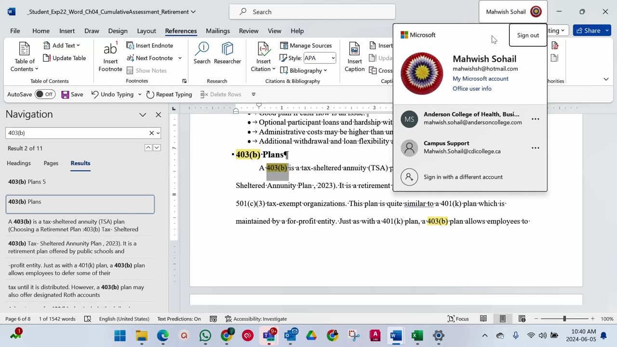
Task: Click Insert Caption
Action: [x=355, y=57]
